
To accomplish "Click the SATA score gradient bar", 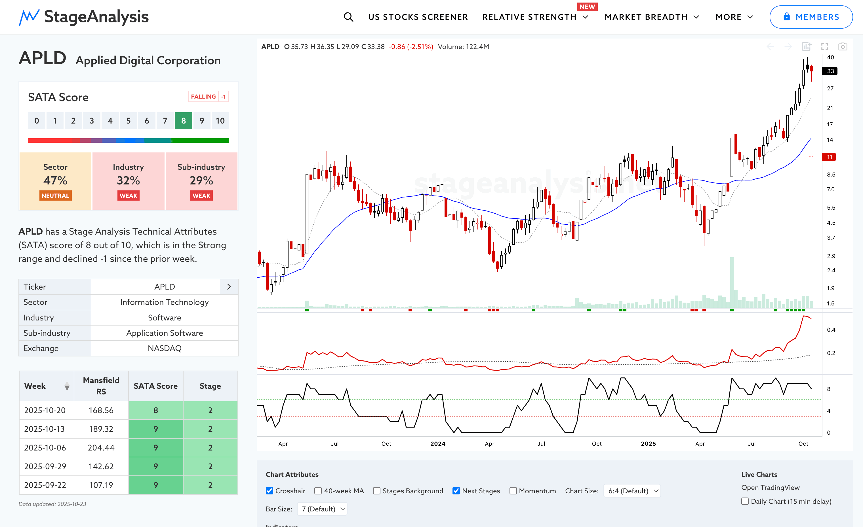I will tap(128, 141).
